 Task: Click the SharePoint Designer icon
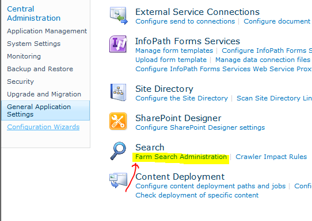click(118, 121)
